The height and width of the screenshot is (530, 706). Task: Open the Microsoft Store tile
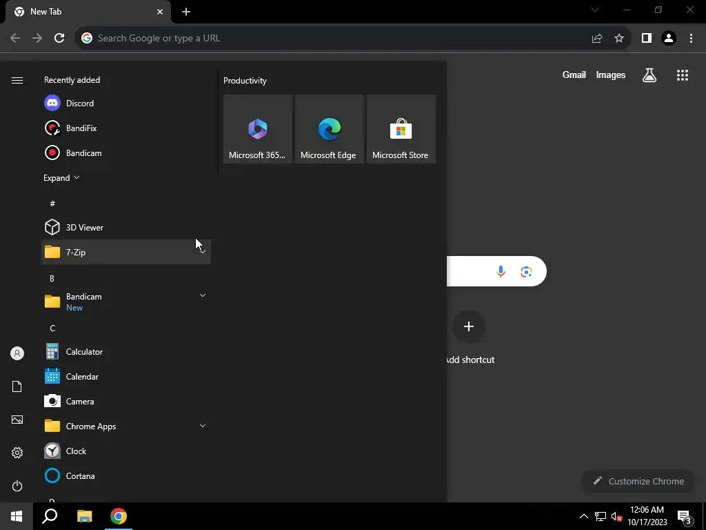pyautogui.click(x=401, y=129)
